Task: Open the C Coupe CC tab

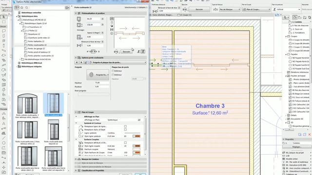Action: coord(184,15)
